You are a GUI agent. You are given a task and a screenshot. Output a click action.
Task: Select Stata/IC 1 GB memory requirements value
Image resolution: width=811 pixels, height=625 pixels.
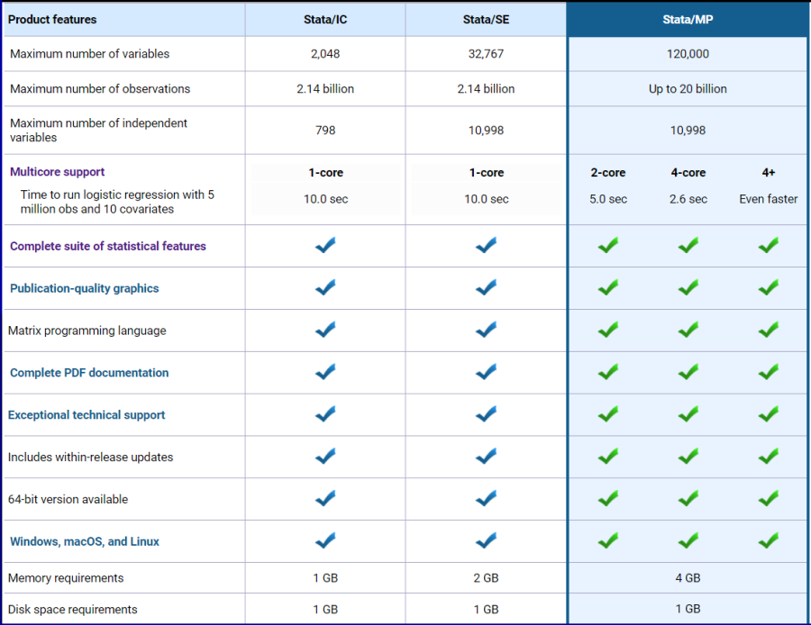coord(325,578)
